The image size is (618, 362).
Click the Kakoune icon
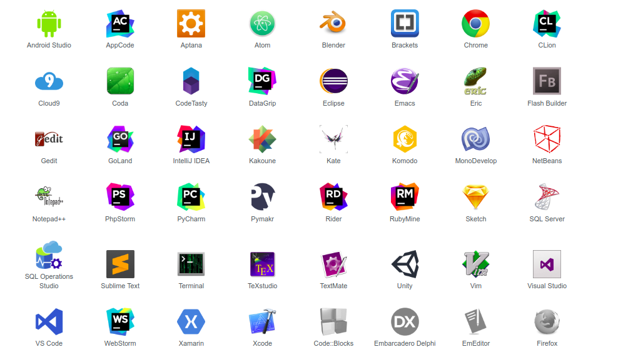pyautogui.click(x=263, y=139)
